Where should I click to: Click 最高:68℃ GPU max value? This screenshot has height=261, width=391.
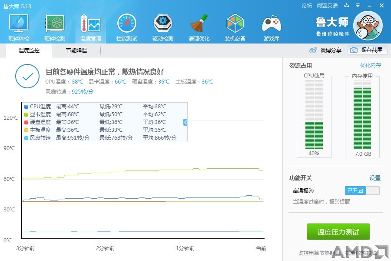67,114
